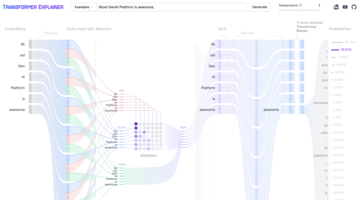
Task: Click the Probabilities section heading
Action: [339, 29]
